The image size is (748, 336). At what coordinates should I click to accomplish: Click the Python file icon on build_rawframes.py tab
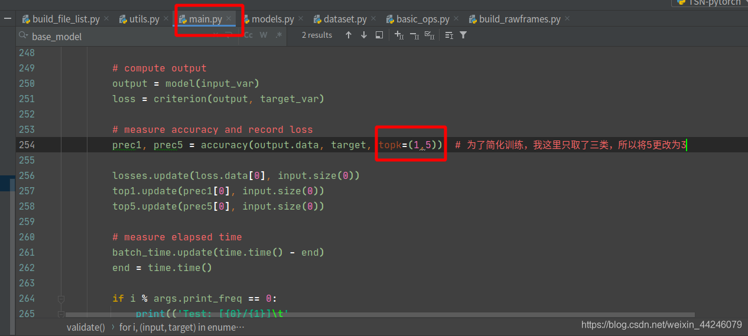click(x=473, y=19)
